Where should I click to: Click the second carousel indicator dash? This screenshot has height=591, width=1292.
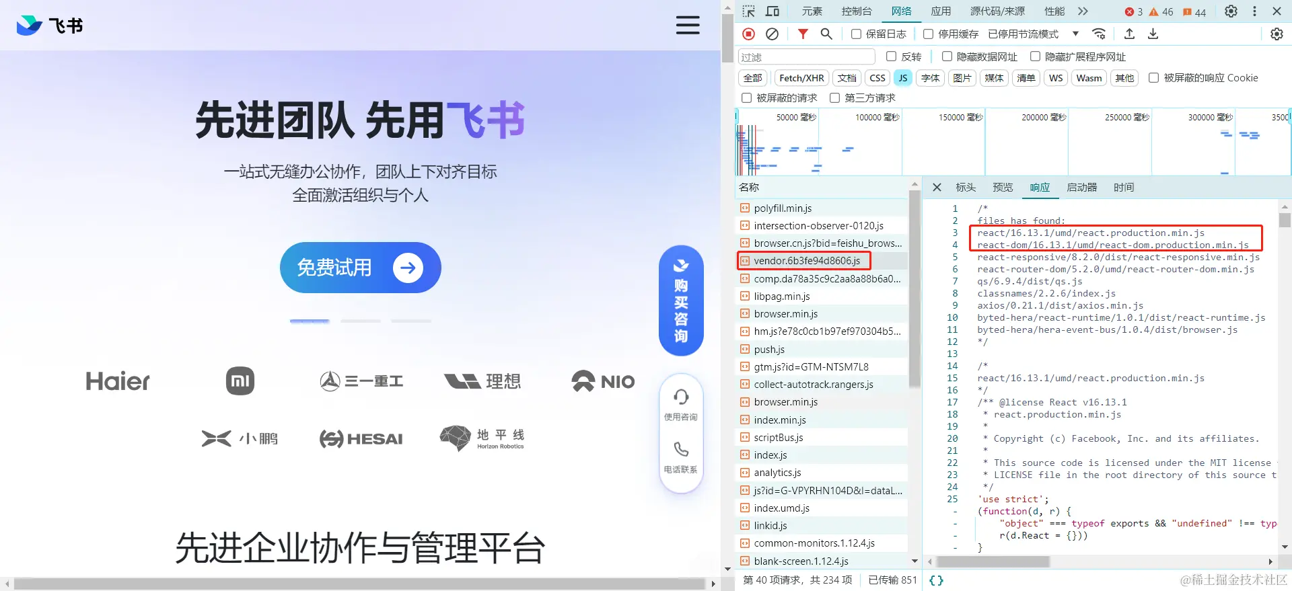click(361, 321)
